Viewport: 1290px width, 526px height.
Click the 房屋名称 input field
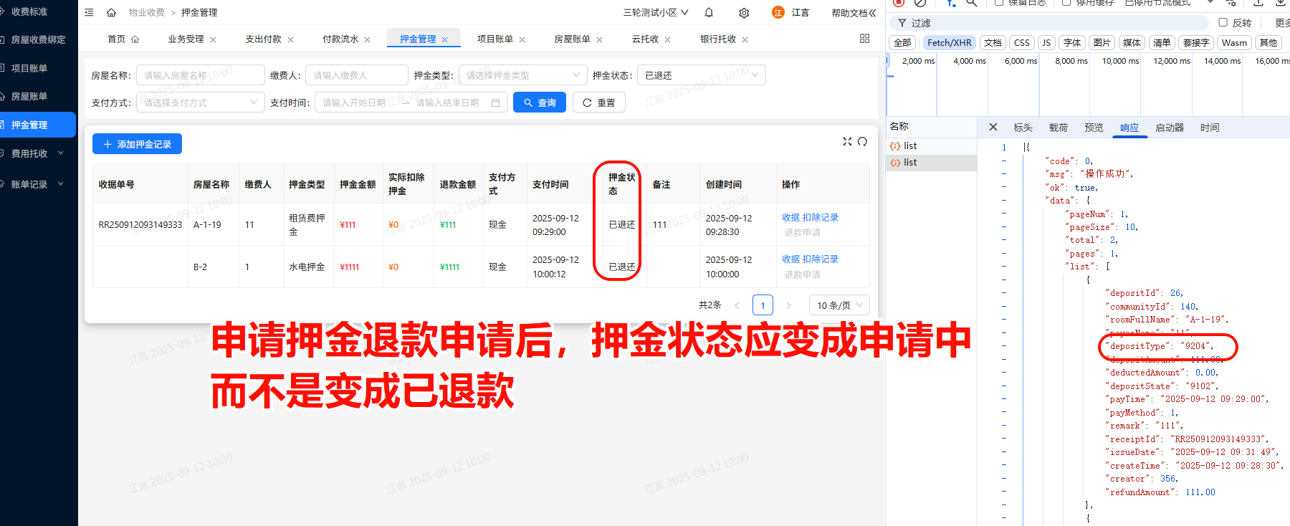200,75
